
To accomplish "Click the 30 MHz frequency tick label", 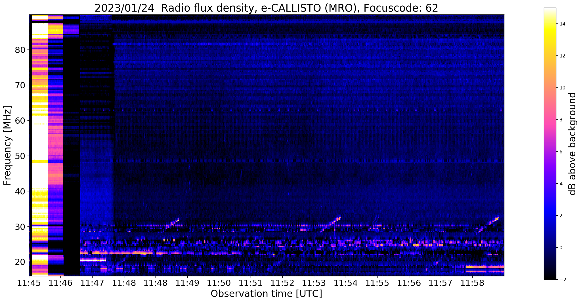I will pos(20,227).
